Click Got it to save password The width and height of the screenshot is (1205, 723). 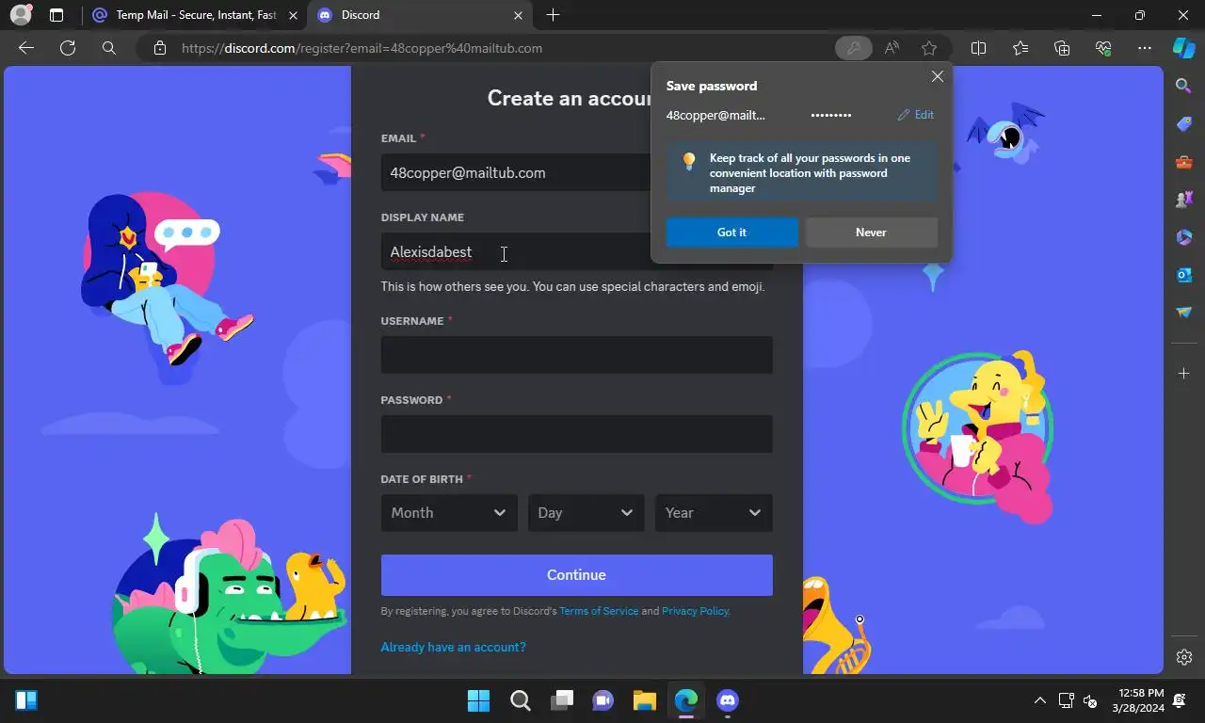coord(731,233)
